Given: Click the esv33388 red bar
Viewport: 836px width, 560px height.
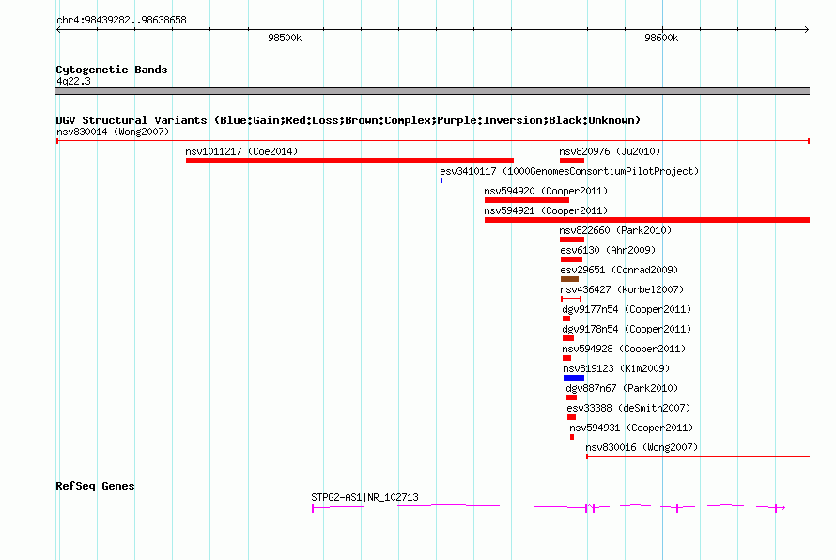Looking at the screenshot, I should pyautogui.click(x=571, y=417).
